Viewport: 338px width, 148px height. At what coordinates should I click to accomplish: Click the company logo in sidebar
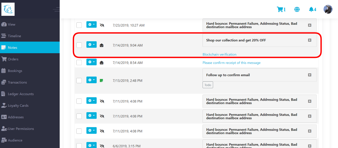coord(8,9)
